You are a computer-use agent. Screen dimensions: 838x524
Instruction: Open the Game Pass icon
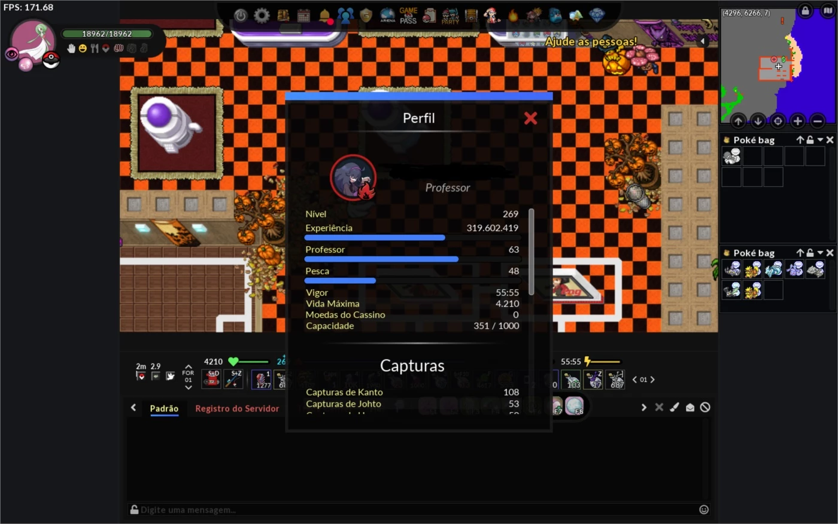point(408,16)
